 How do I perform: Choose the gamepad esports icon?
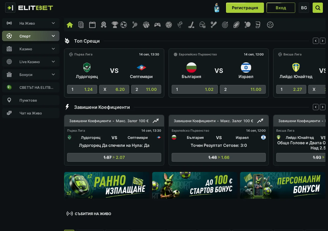[x=157, y=25]
